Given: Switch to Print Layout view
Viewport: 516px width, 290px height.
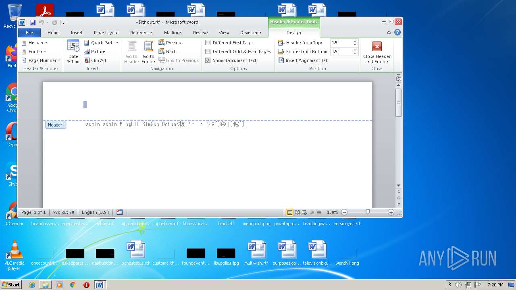Looking at the screenshot, I should [289, 212].
